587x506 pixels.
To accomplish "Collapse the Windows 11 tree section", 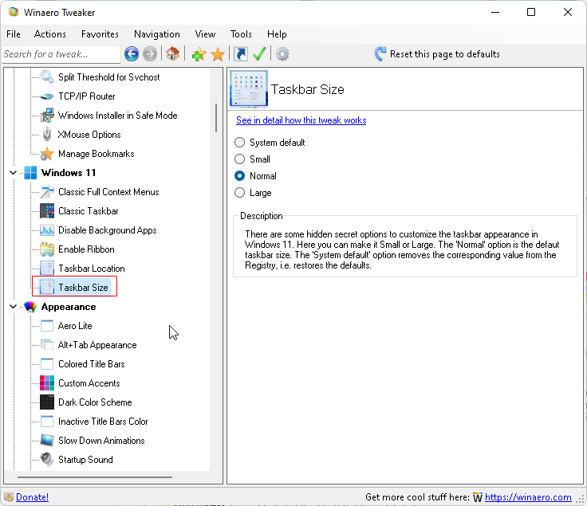I will (13, 173).
